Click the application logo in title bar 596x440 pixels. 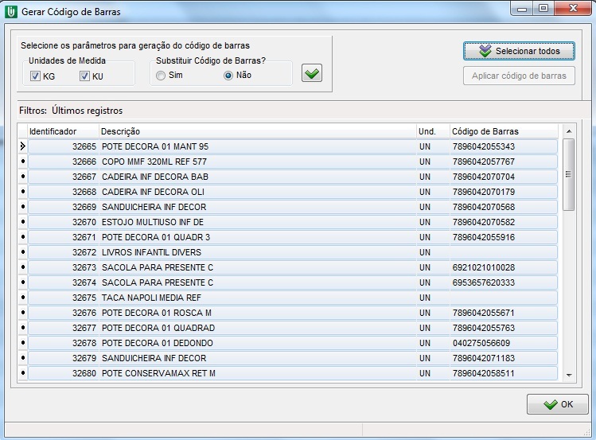(10, 10)
